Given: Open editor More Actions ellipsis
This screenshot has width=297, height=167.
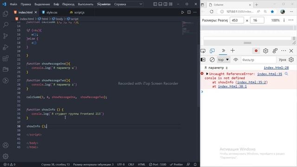Looking at the screenshot, I should click(x=195, y=13).
